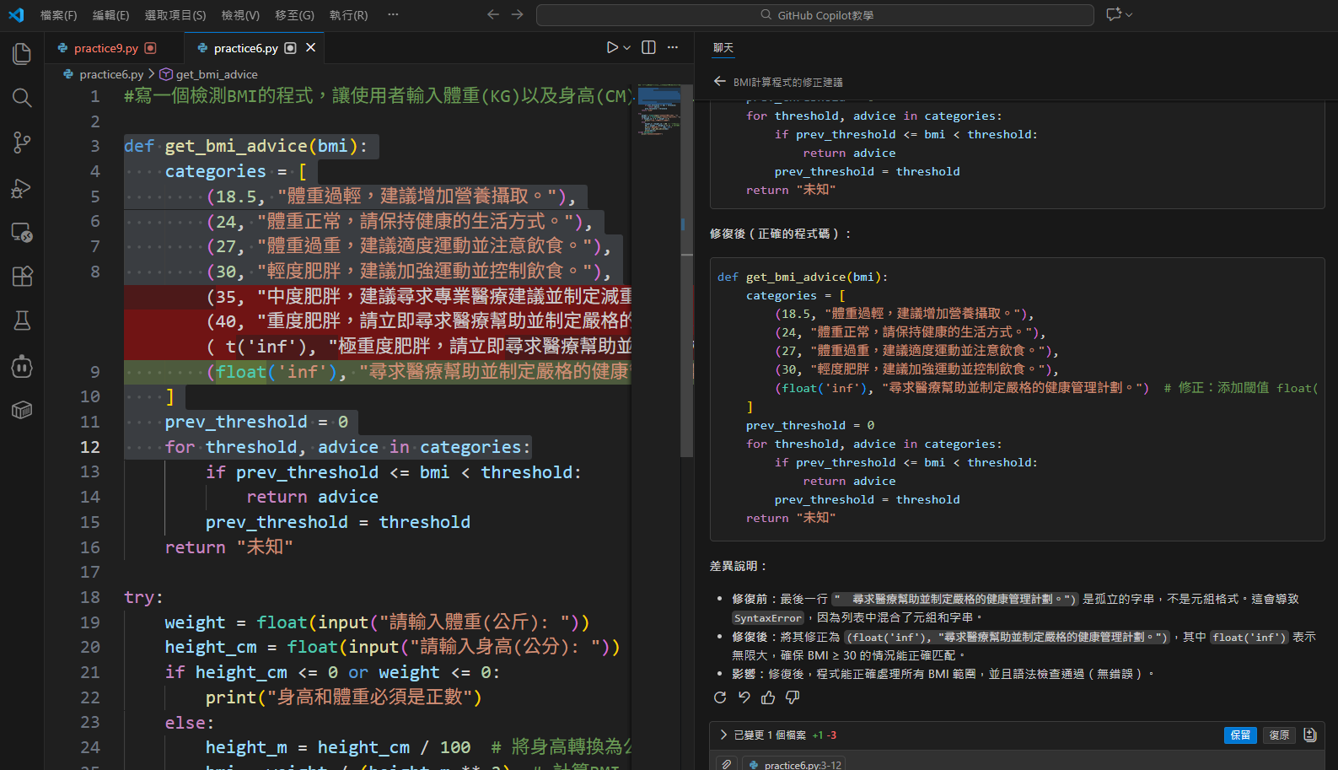Viewport: 1338px width, 770px height.
Task: Give thumbs down to chat response
Action: click(x=793, y=697)
